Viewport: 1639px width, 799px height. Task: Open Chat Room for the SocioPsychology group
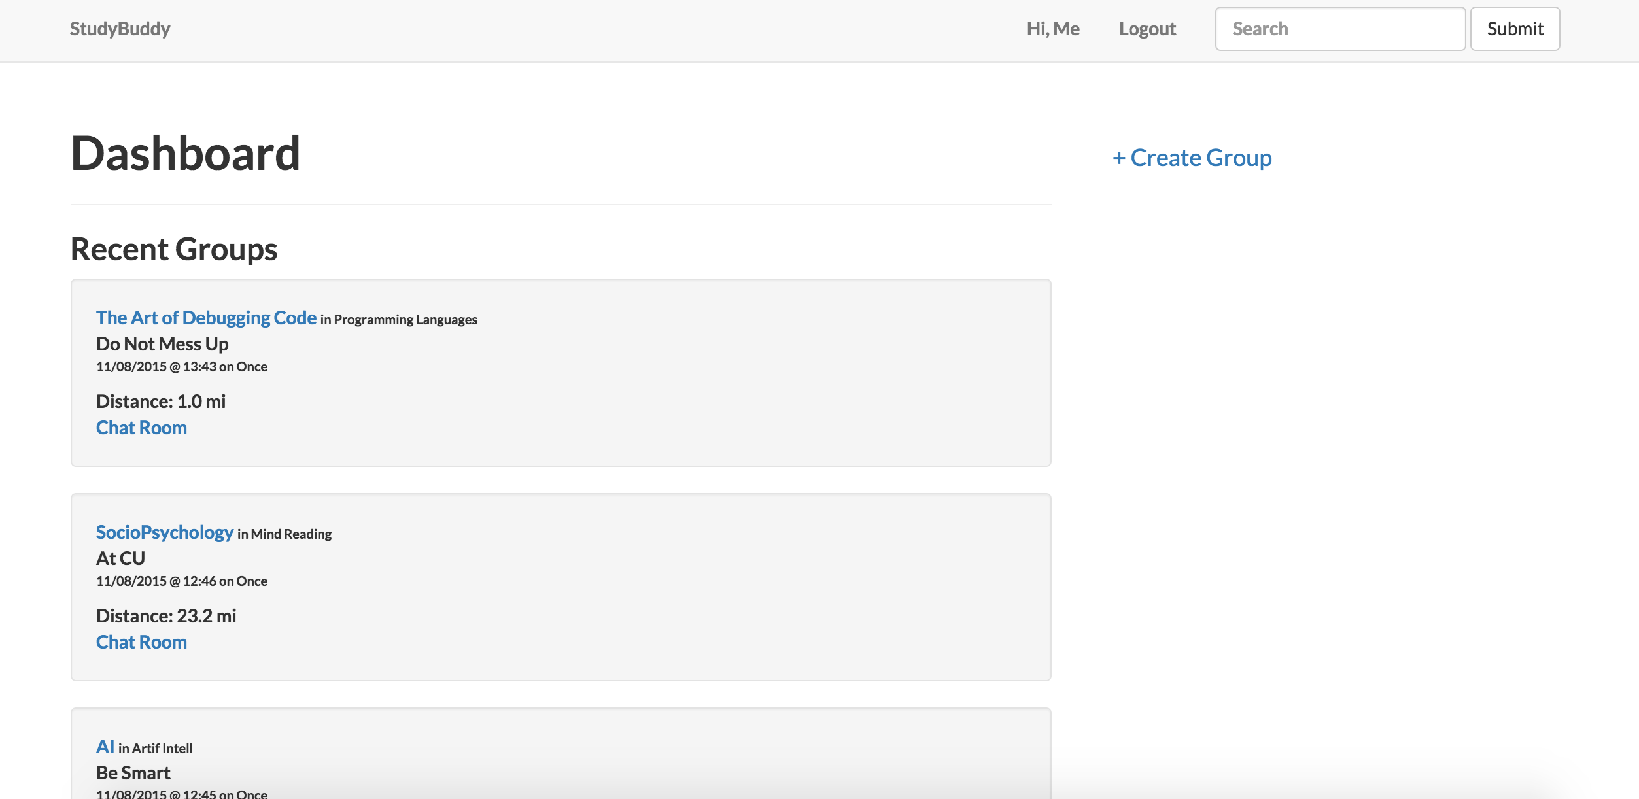point(141,642)
